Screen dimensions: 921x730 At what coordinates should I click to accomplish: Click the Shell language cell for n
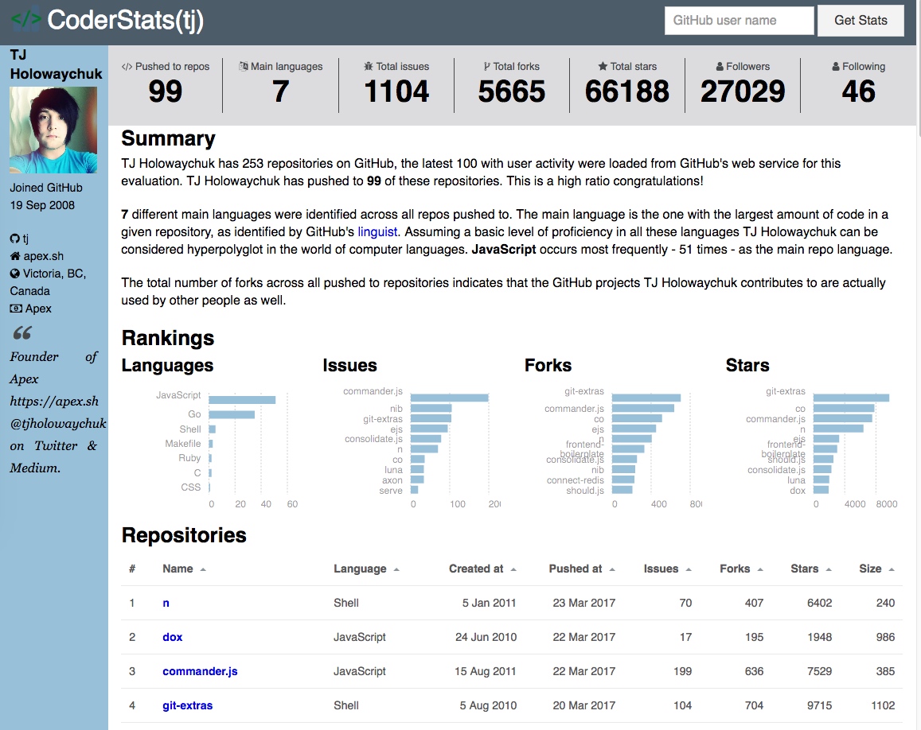pos(346,603)
